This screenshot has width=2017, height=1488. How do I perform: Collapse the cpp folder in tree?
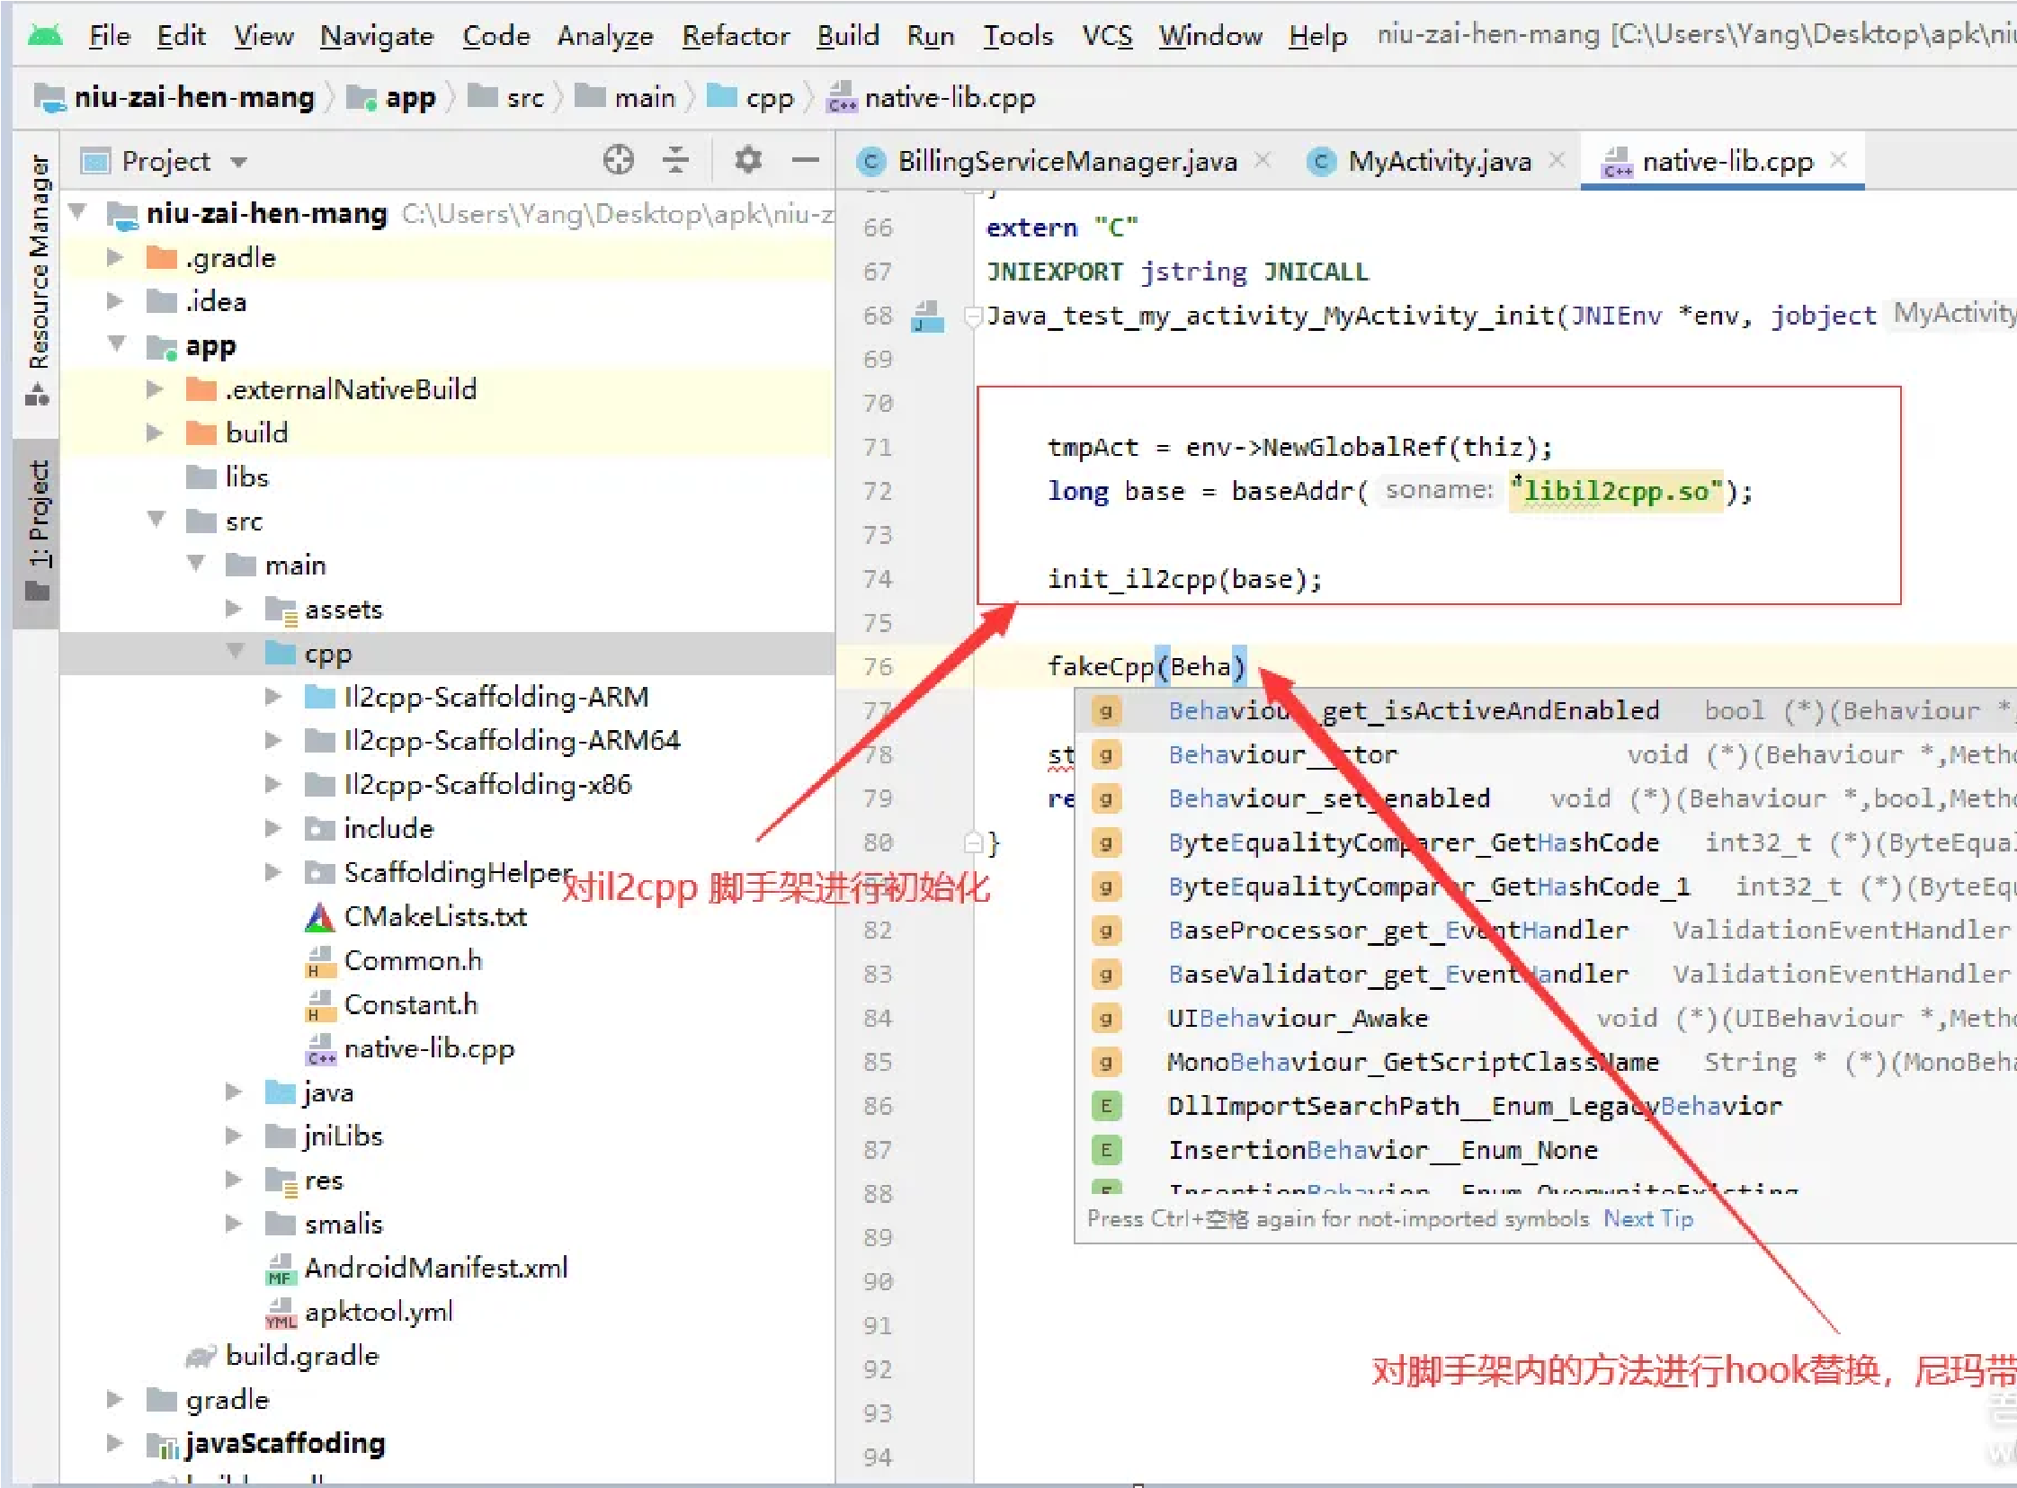pyautogui.click(x=235, y=652)
